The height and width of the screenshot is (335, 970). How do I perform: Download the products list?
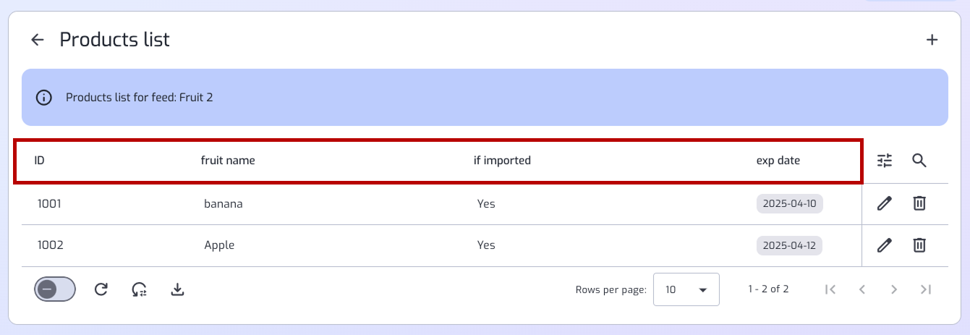click(x=178, y=289)
